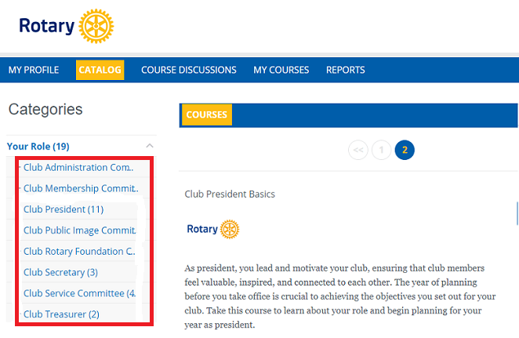Open the Reports page

point(345,70)
